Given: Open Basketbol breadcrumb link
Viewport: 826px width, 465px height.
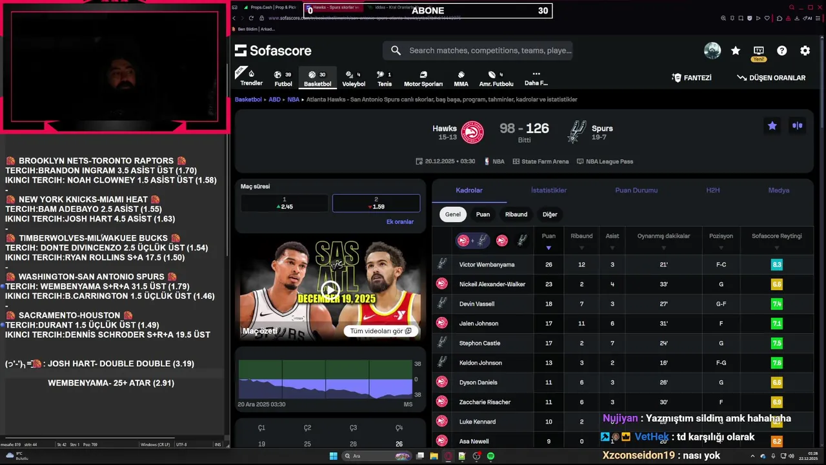Looking at the screenshot, I should [248, 99].
